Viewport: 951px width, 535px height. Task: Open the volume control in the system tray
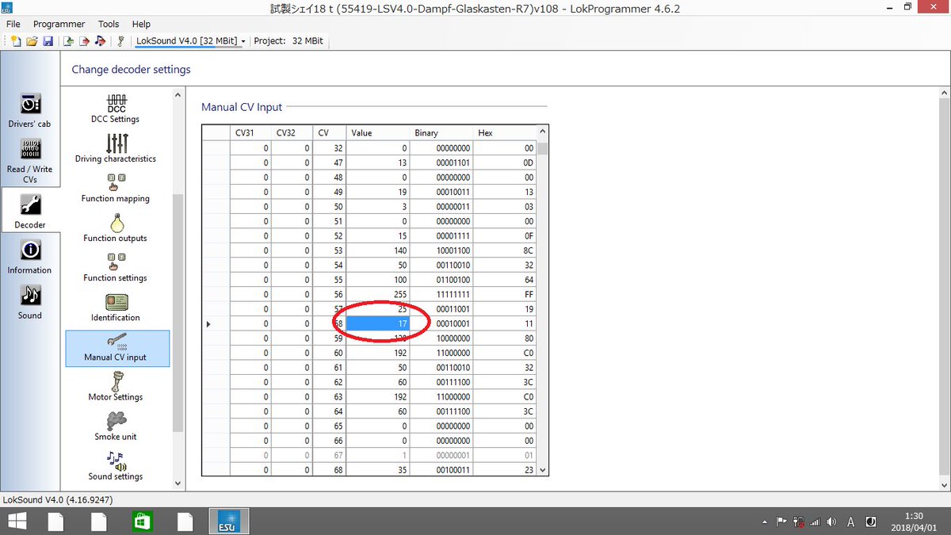[x=831, y=522]
